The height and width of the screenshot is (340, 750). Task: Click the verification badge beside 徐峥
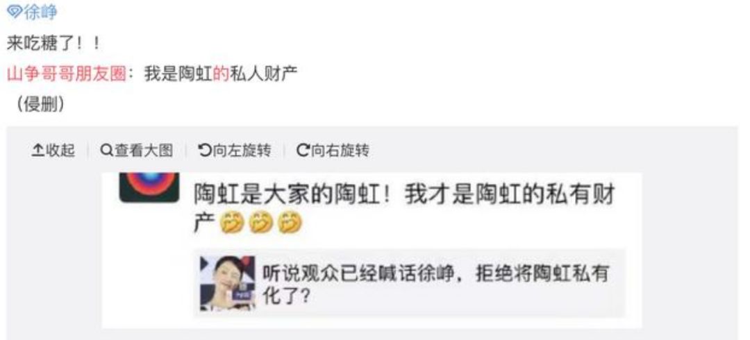point(15,12)
